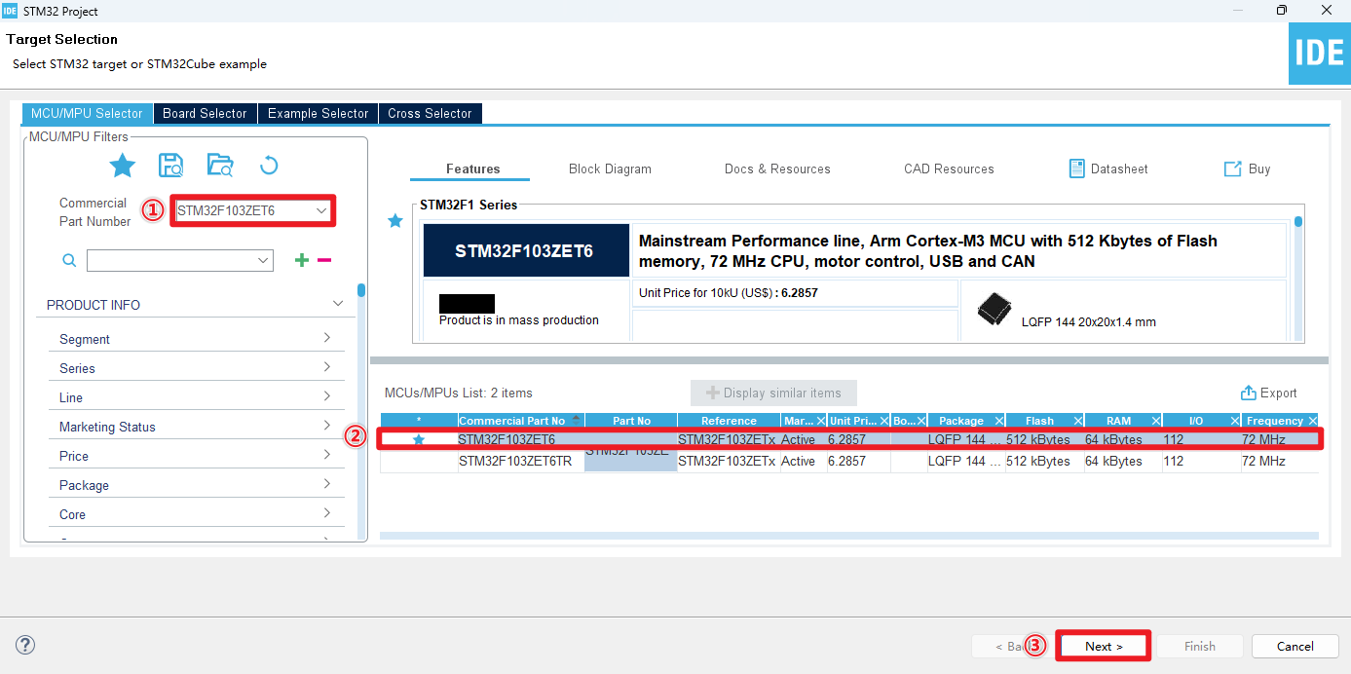The height and width of the screenshot is (674, 1351).
Task: Collapse the PRODUCT INFO section
Action: coord(338,304)
